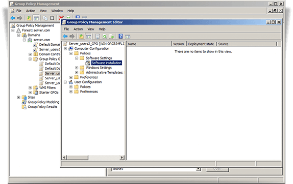Toggle Action Pane icon in Editor toolbar
Viewport: 293px width, 184px height.
[128, 36]
